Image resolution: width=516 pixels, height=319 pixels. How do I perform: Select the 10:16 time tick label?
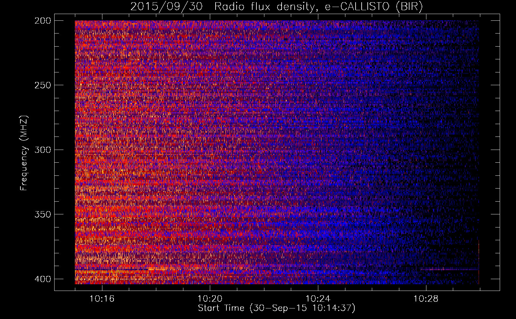pos(102,299)
